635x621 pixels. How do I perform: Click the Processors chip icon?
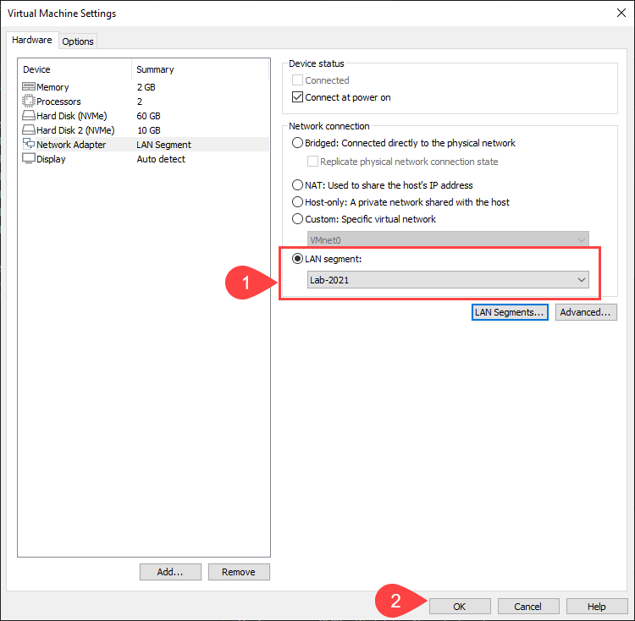pyautogui.click(x=28, y=102)
